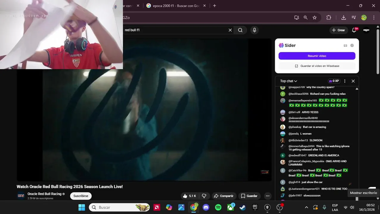Screen dimensions: 380x214
Task: Open YouTube notifications bell
Action: click(354, 30)
